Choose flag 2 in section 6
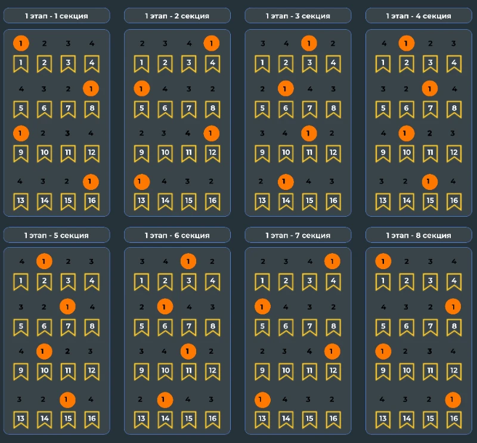477x443 pixels. click(165, 282)
